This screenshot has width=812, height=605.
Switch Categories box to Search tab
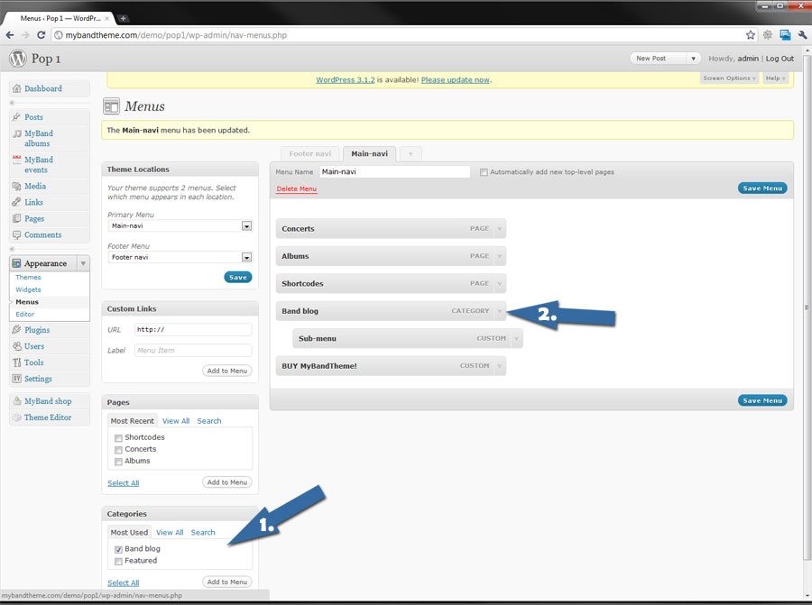coord(203,532)
